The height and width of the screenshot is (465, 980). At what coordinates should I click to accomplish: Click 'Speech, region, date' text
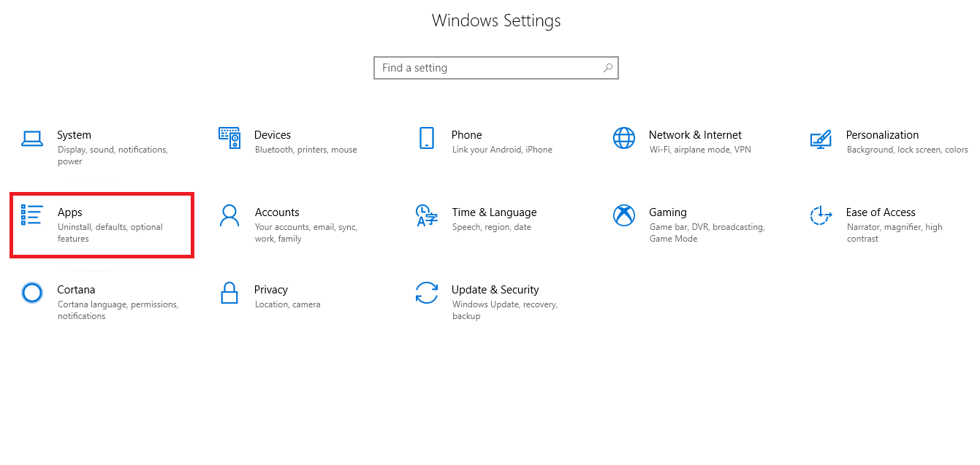click(x=492, y=227)
